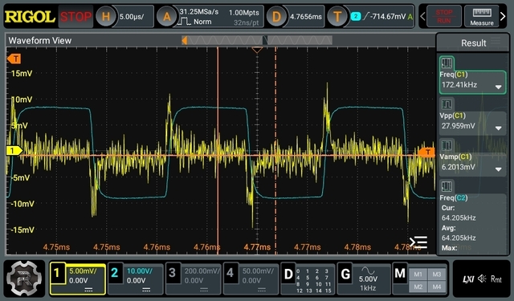Click the Freq(C2) Cur 64.205kHz value
This screenshot has width=514, height=301.
(459, 218)
